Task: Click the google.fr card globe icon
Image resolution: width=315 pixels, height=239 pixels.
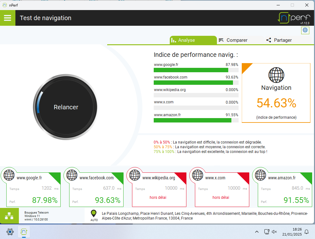Action: pyautogui.click(x=9, y=175)
